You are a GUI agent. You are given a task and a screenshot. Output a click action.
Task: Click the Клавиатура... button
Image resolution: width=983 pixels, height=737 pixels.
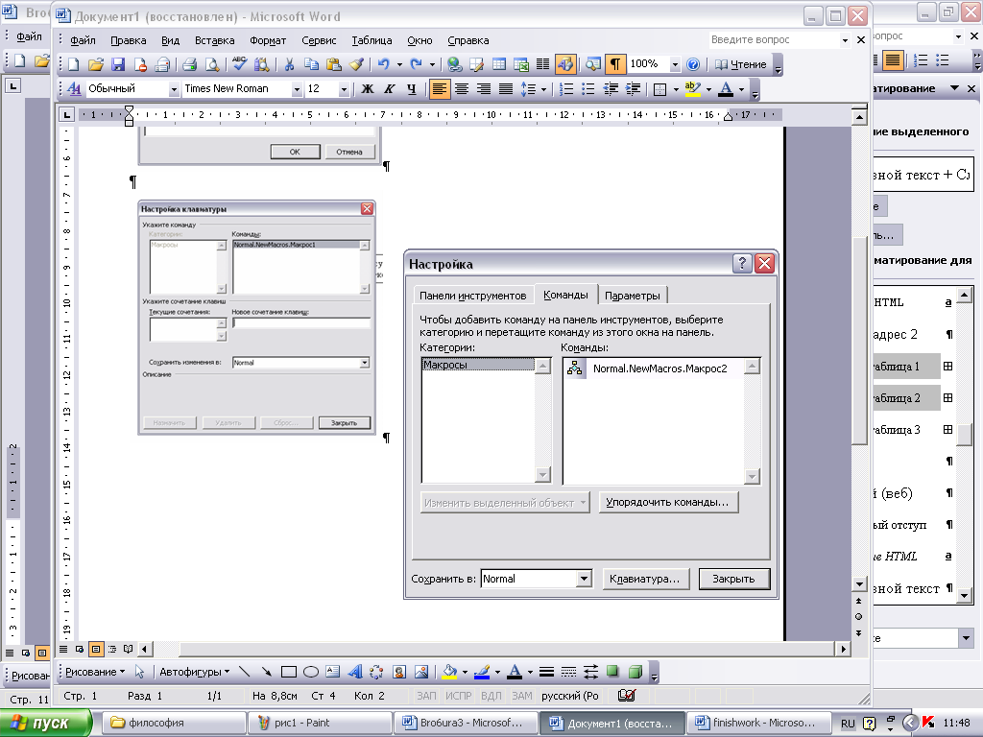[645, 579]
